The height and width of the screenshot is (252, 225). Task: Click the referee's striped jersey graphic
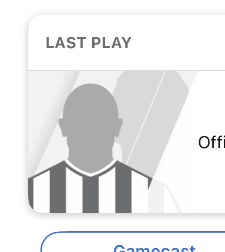[90, 187]
